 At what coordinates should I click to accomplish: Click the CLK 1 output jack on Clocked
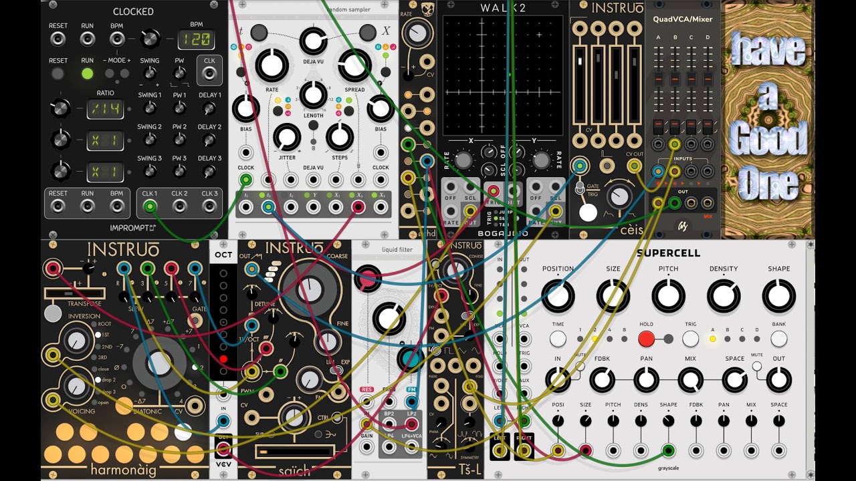[150, 207]
